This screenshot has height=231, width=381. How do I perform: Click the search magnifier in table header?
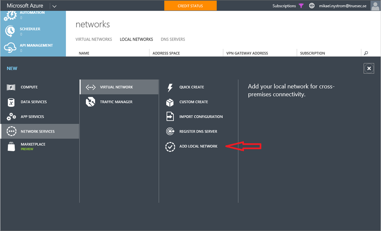(x=366, y=53)
